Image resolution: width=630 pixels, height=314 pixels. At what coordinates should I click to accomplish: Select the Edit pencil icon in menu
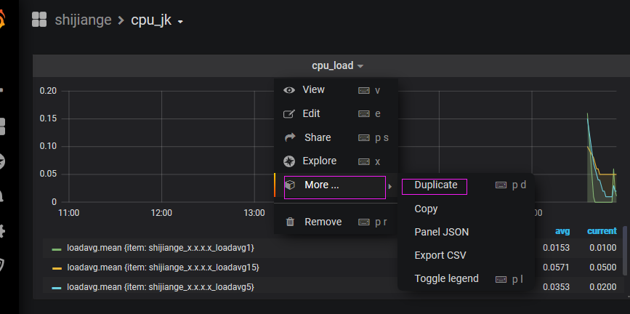tap(289, 114)
